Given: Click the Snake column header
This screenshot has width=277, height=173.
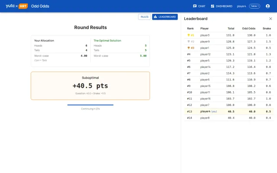Looking at the screenshot, I should pyautogui.click(x=267, y=29).
